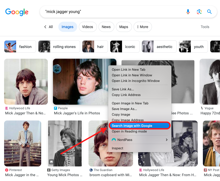The width and height of the screenshot is (220, 181).
Task: Open 'Mick Jagger Then & Now: From H...' link
Action: [x=168, y=175]
